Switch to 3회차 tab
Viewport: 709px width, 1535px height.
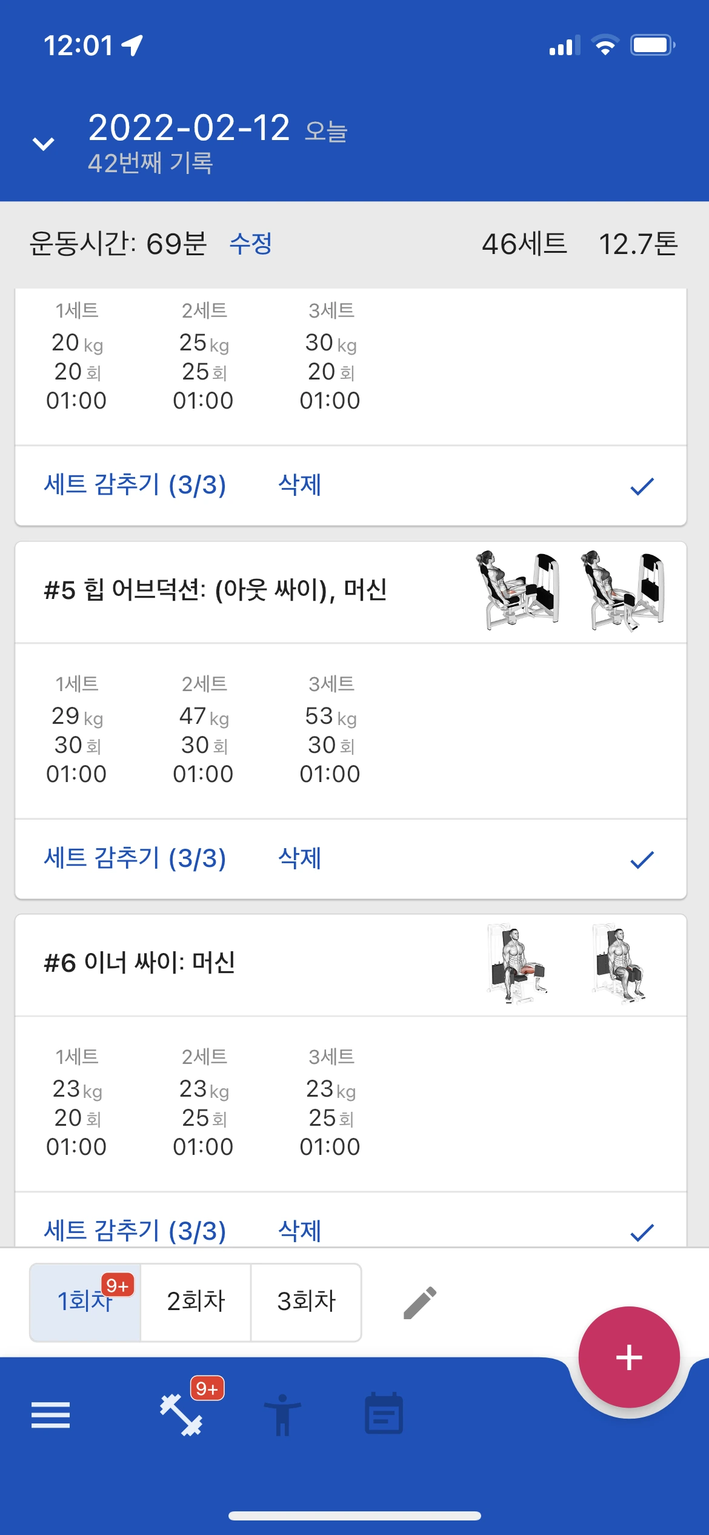click(x=306, y=1302)
